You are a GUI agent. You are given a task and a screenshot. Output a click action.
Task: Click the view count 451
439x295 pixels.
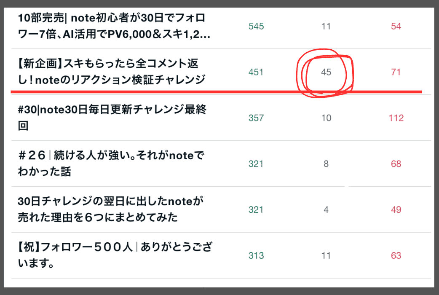(256, 72)
